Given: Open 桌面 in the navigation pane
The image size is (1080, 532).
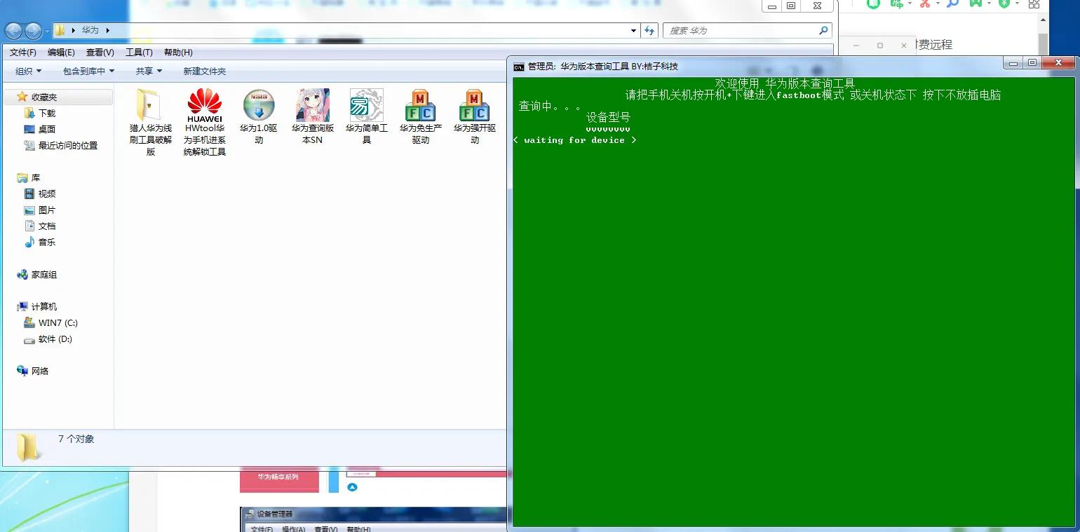Looking at the screenshot, I should click(47, 129).
